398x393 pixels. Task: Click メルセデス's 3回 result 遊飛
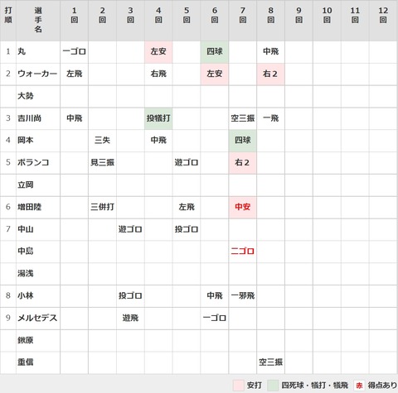(x=130, y=318)
